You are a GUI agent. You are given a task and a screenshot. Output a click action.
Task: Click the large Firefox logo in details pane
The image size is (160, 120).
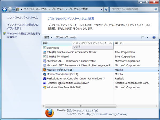50,113
